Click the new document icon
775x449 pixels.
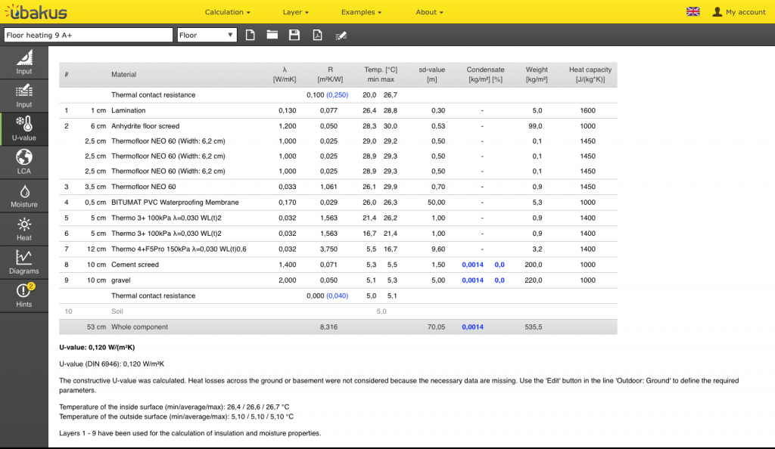tap(251, 36)
